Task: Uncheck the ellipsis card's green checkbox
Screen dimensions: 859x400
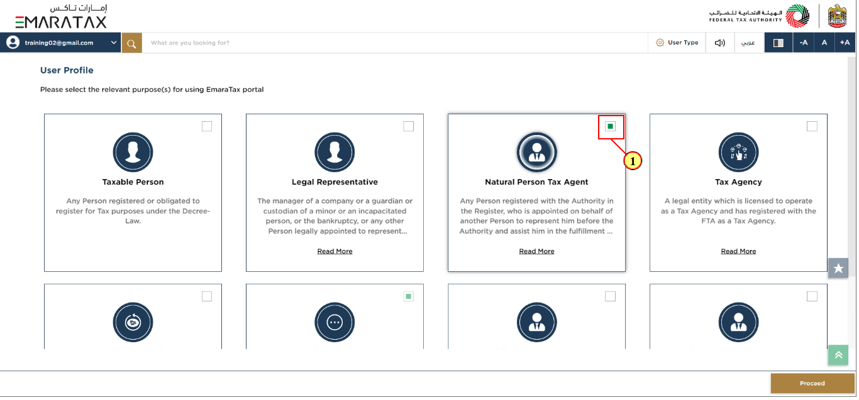Action: [x=409, y=296]
